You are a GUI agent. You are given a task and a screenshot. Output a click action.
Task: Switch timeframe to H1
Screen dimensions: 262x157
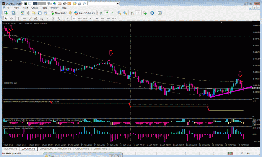(x=91, y=18)
